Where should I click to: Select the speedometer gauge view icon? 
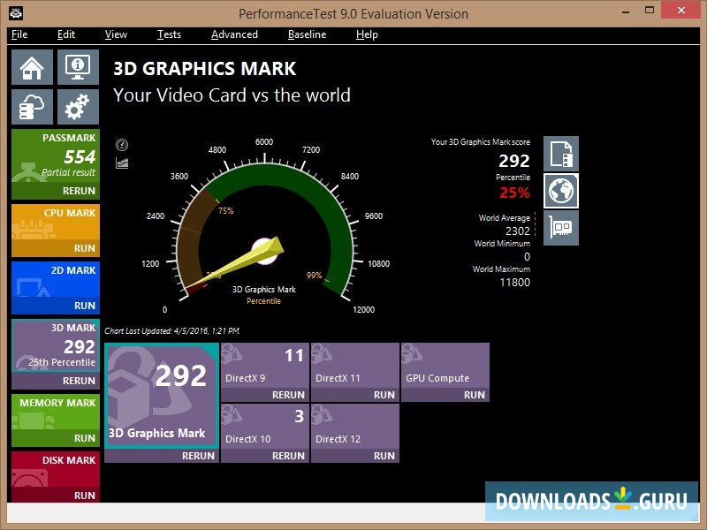120,144
